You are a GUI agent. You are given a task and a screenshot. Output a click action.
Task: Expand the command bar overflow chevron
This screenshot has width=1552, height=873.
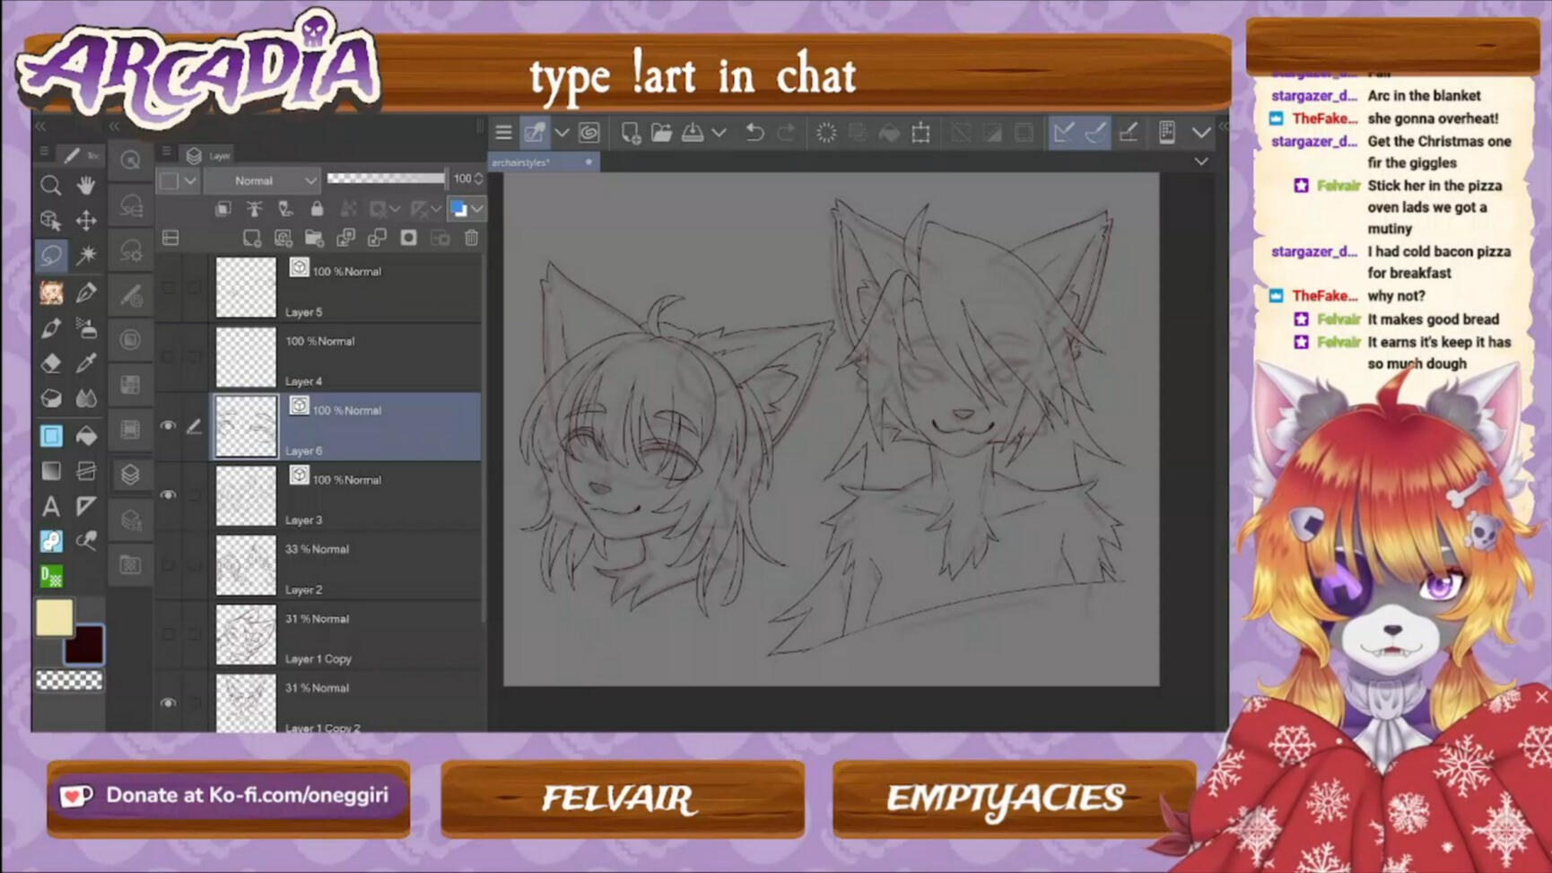pyautogui.click(x=1201, y=134)
